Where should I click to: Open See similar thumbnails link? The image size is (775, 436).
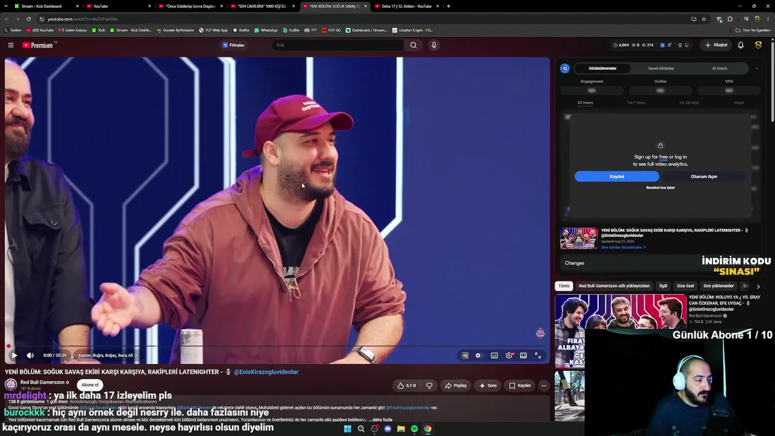623,247
